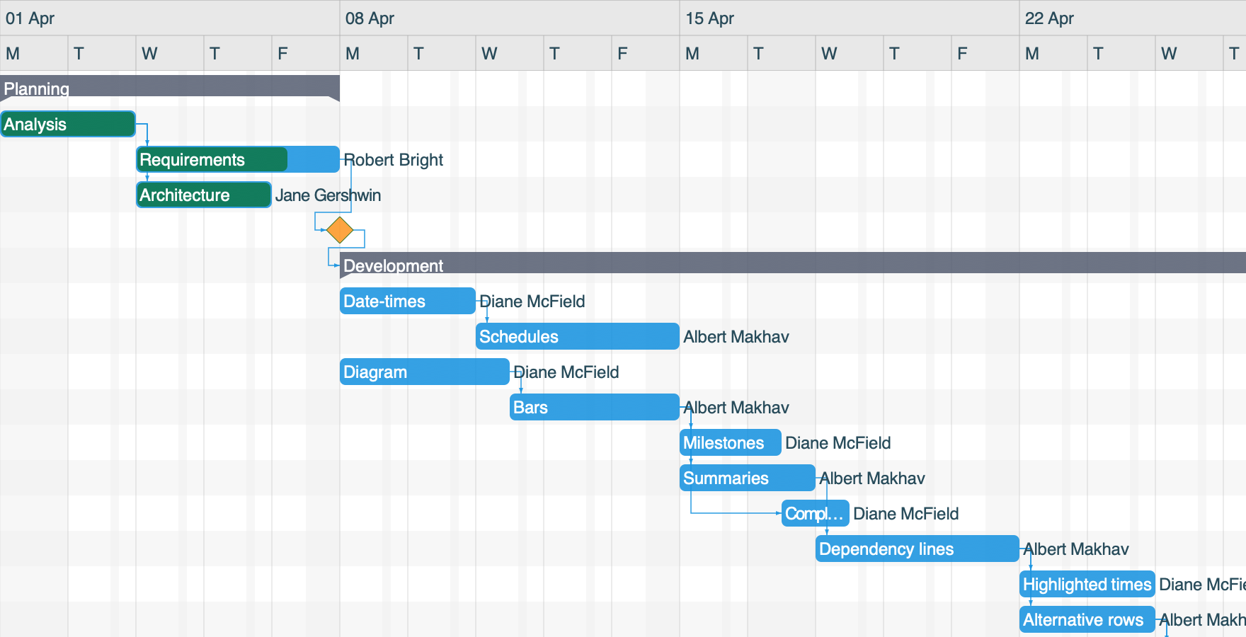The width and height of the screenshot is (1246, 637).
Task: Select the orange milestone diamond
Action: point(341,229)
